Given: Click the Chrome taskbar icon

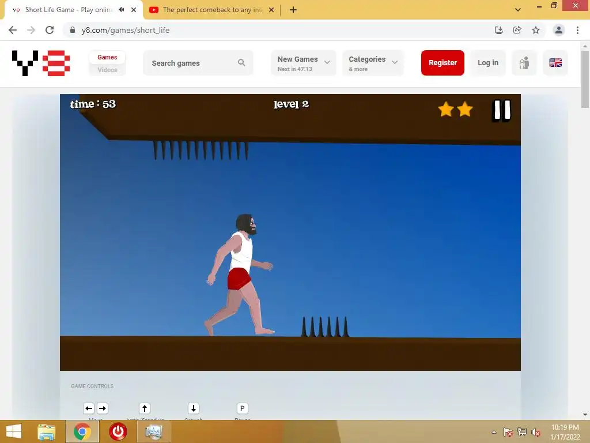Looking at the screenshot, I should (82, 431).
